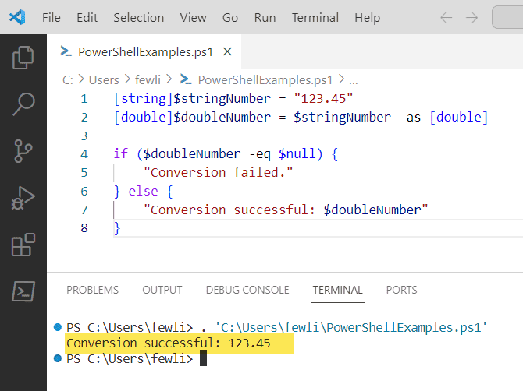Open the Run and Debug view
Screen dimensions: 523x391
(x=23, y=198)
